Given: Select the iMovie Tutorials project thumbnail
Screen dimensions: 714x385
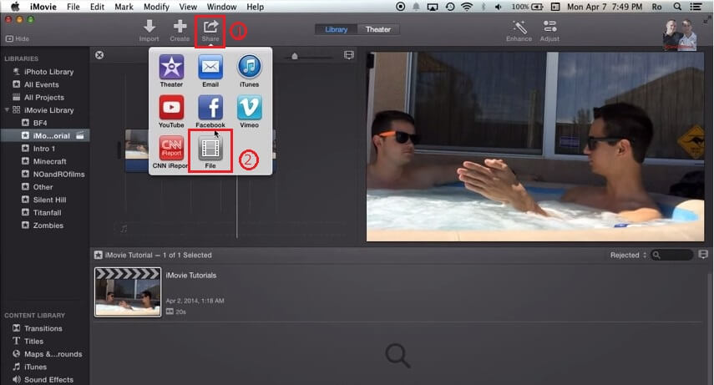Looking at the screenshot, I should (x=128, y=292).
